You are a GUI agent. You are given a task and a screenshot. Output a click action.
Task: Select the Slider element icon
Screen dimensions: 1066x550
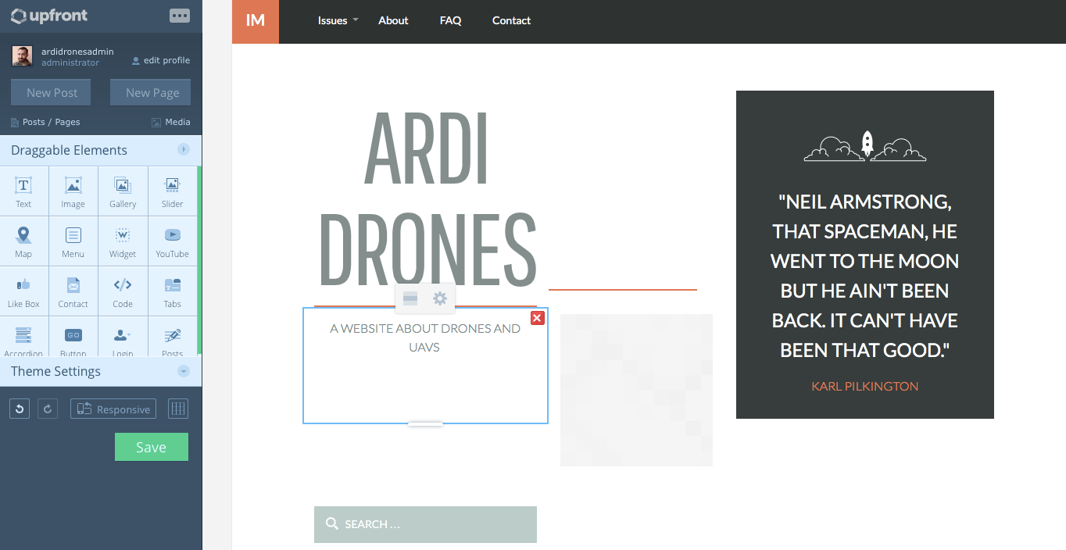click(171, 191)
